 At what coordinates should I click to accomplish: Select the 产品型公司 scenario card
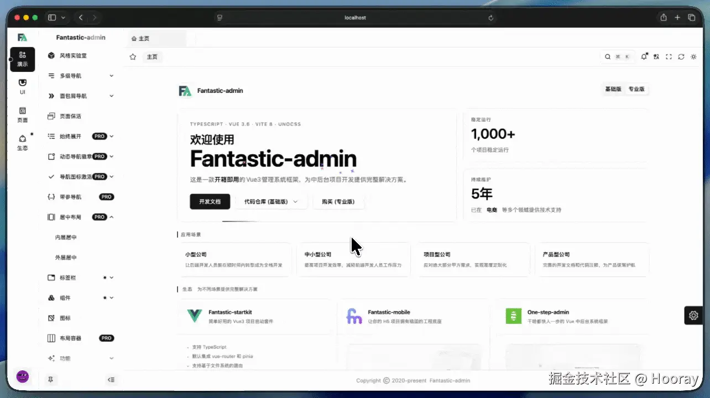pyautogui.click(x=592, y=260)
